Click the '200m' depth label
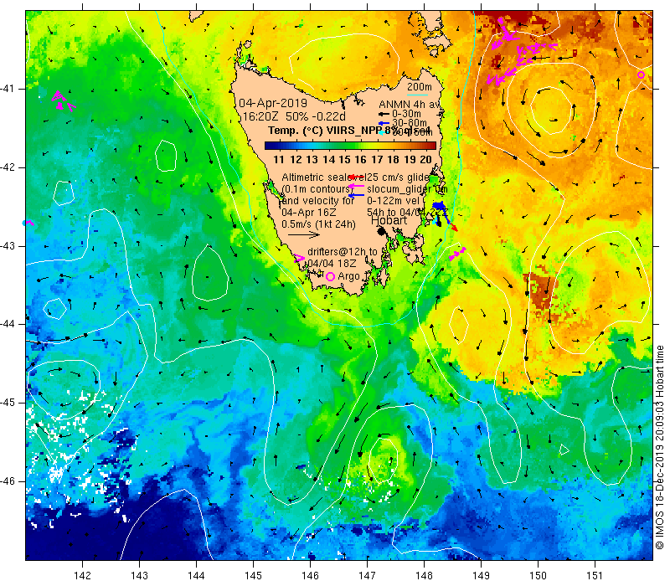The width and height of the screenshot is (670, 586). tap(420, 87)
